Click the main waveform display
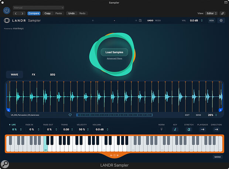The width and height of the screenshot is (229, 169). (115, 96)
